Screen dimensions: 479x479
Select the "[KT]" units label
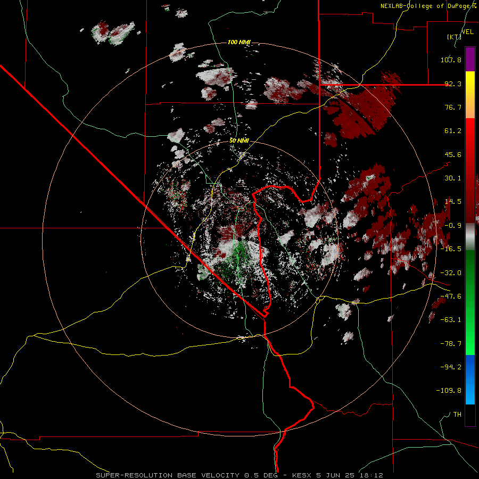click(455, 37)
